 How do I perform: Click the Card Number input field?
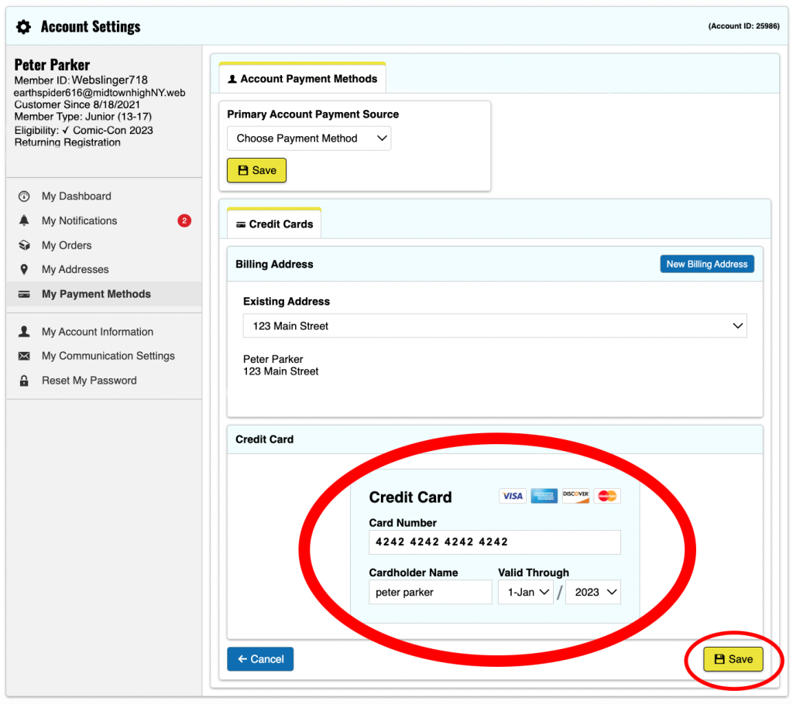(495, 542)
